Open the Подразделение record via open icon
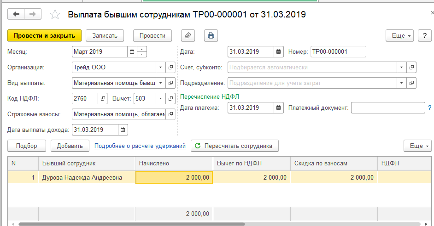 (411, 83)
